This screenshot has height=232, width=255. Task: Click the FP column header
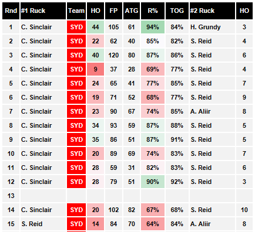click(x=113, y=11)
